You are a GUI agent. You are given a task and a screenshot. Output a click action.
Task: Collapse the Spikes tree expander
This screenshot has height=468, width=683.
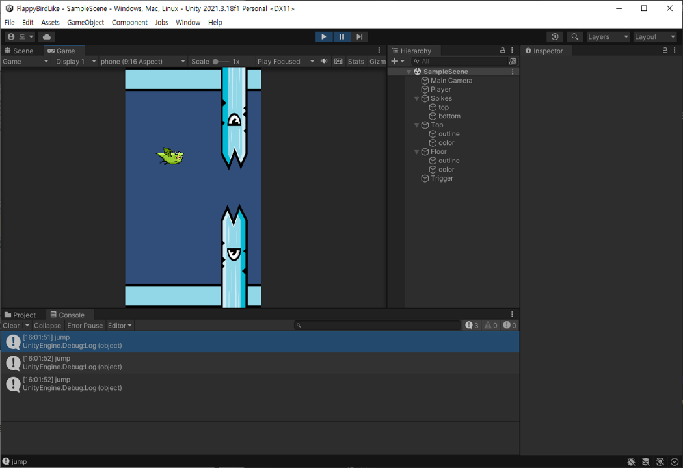point(416,98)
